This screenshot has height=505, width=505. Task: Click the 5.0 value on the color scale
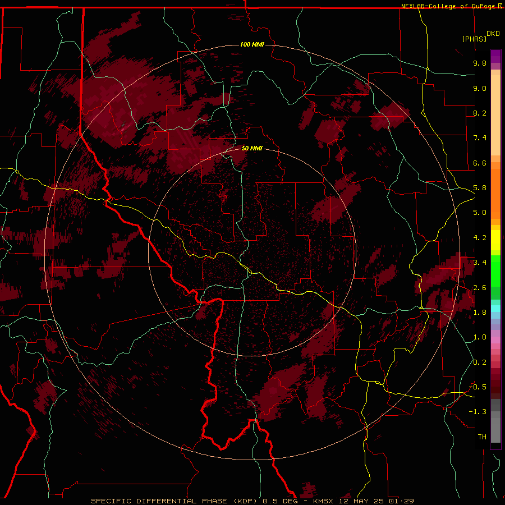click(x=480, y=213)
